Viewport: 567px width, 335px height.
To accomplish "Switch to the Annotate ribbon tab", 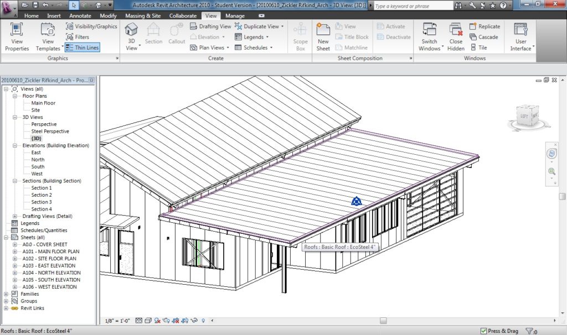I will [x=80, y=16].
